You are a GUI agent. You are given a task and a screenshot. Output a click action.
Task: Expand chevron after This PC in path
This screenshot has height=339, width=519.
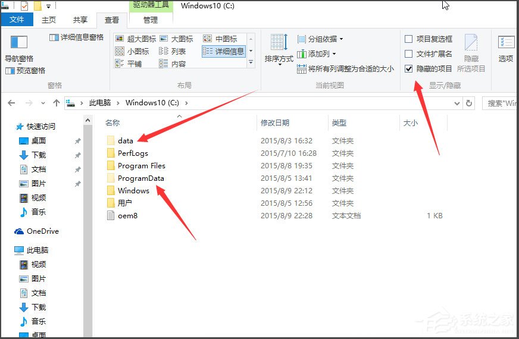click(x=118, y=103)
